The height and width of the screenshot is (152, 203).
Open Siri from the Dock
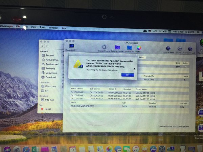[7, 149]
